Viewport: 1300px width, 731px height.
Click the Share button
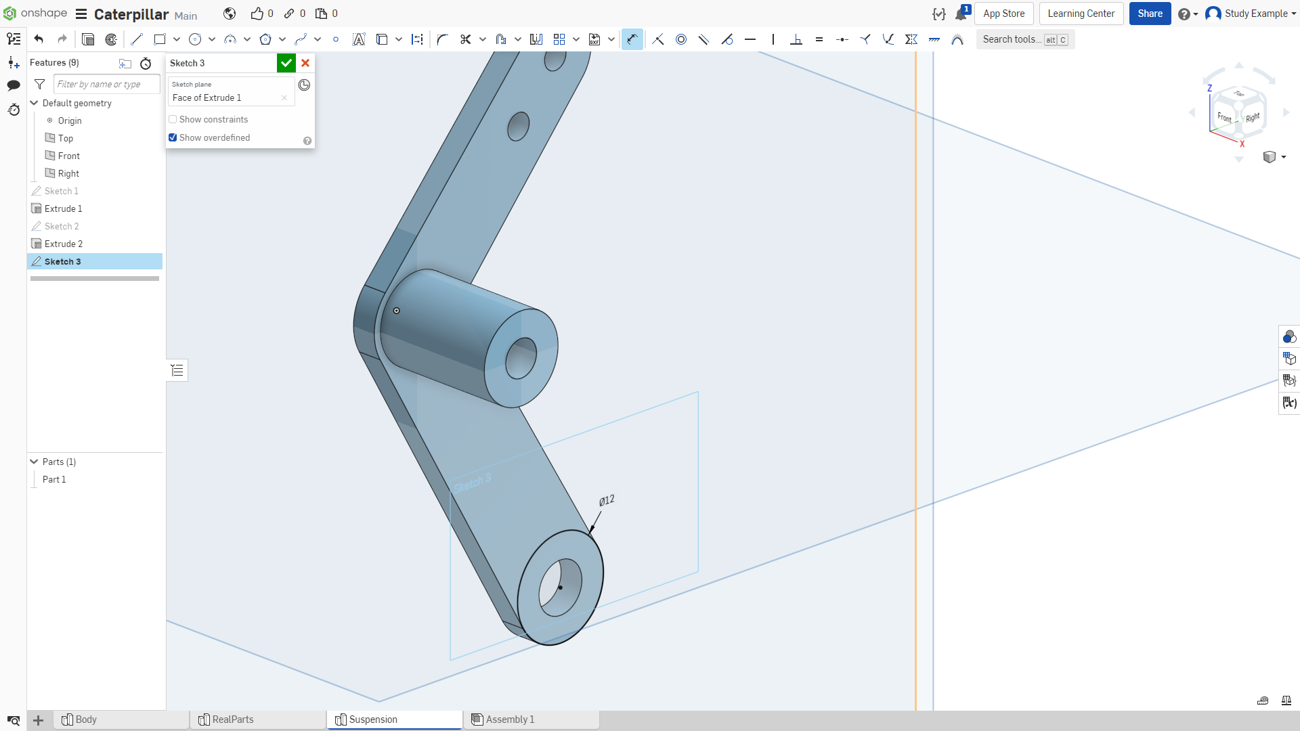1150,14
